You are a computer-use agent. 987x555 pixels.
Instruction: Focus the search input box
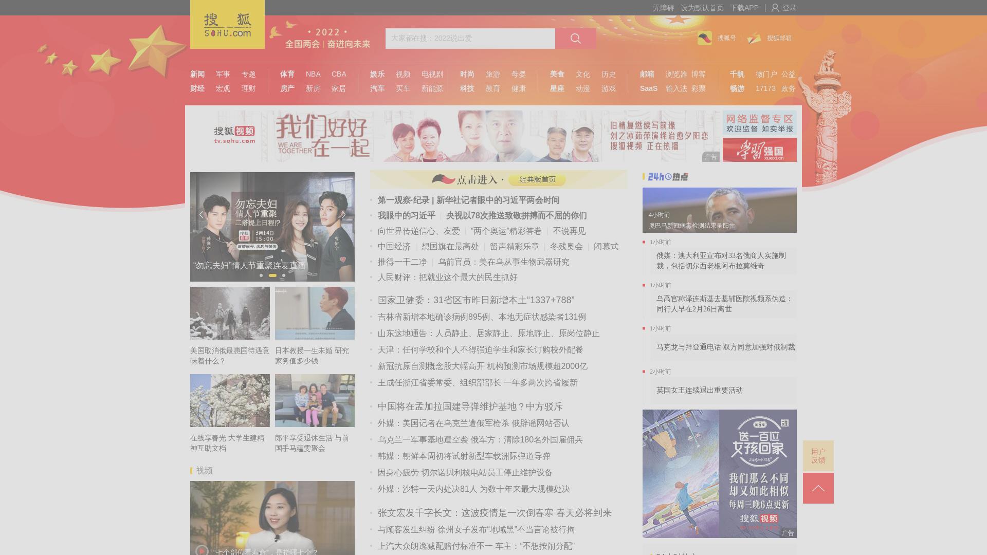(x=470, y=39)
